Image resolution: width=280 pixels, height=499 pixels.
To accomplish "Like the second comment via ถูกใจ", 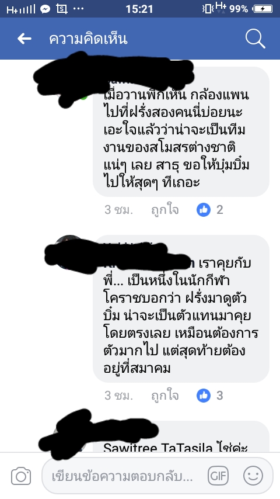I will (x=165, y=396).
